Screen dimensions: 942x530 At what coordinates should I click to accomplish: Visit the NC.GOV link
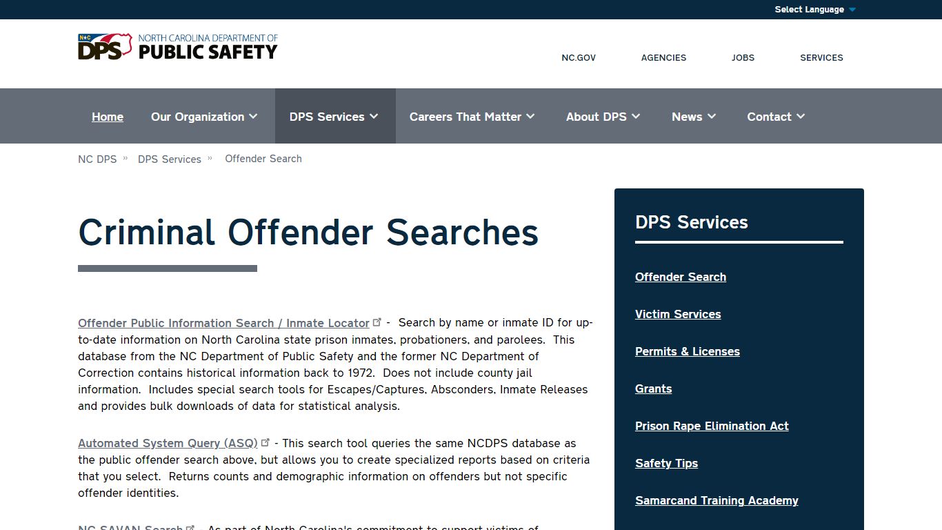coord(579,58)
